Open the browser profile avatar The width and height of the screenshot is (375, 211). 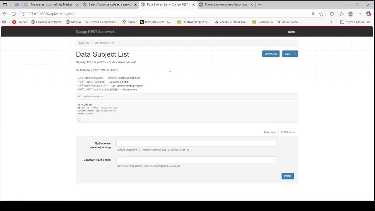pos(350,14)
